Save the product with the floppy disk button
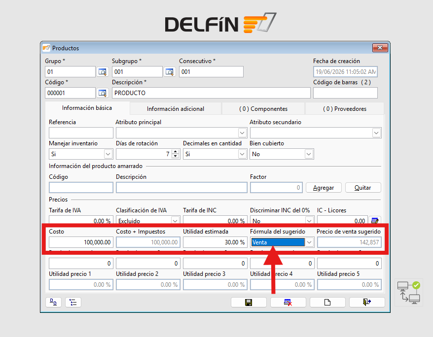Viewport: 433px width, 337px height. coord(249,302)
